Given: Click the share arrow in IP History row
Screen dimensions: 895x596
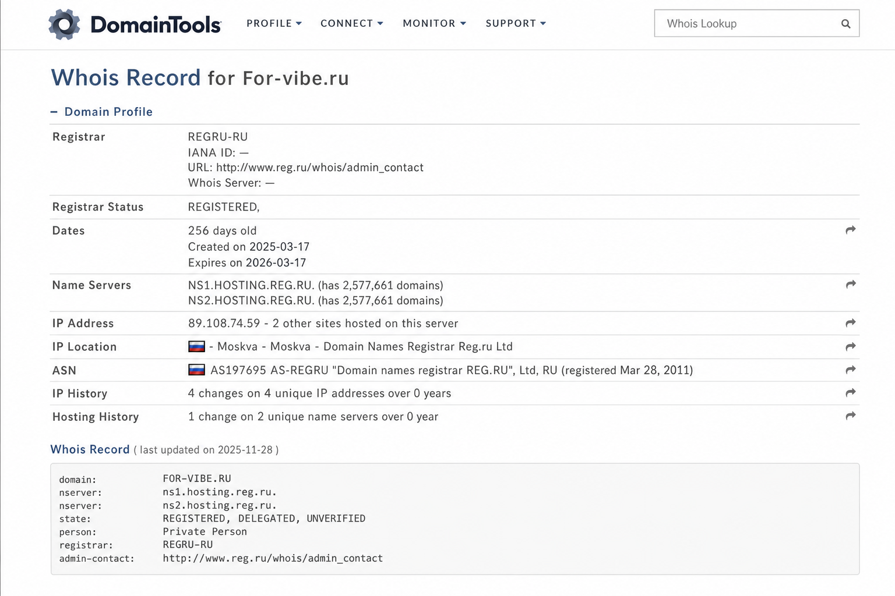Looking at the screenshot, I should (x=851, y=393).
